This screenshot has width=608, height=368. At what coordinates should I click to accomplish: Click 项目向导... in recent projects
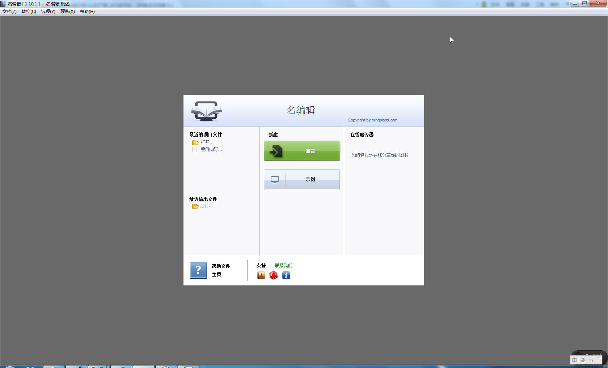click(211, 150)
